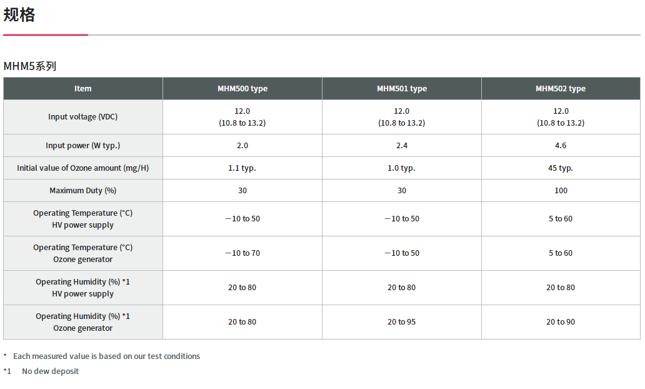Click the "No dew deposit" footnote
This screenshot has height=389, width=645.
coord(51,371)
